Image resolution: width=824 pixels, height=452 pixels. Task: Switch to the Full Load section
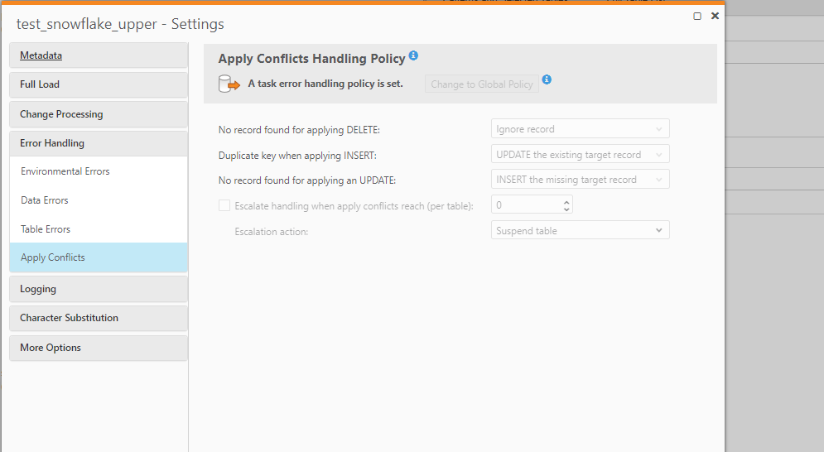coord(40,84)
